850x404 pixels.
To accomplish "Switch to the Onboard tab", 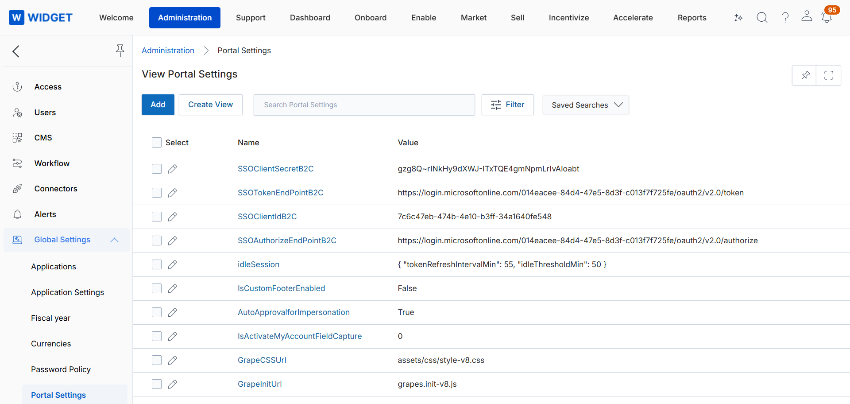I will [x=371, y=18].
